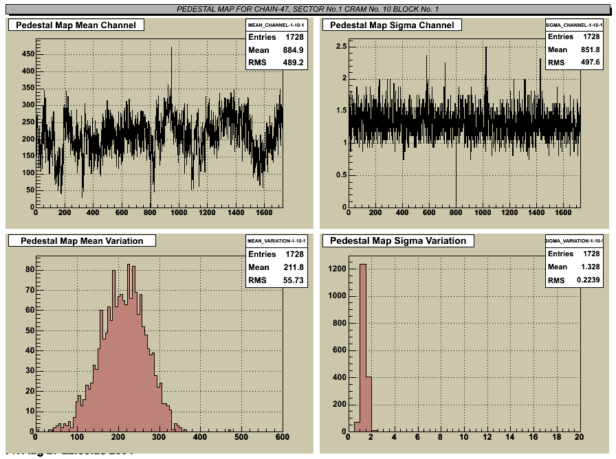Click x-axis label 1000 on Sigma Channel plot
The image size is (616, 459).
coord(483,212)
